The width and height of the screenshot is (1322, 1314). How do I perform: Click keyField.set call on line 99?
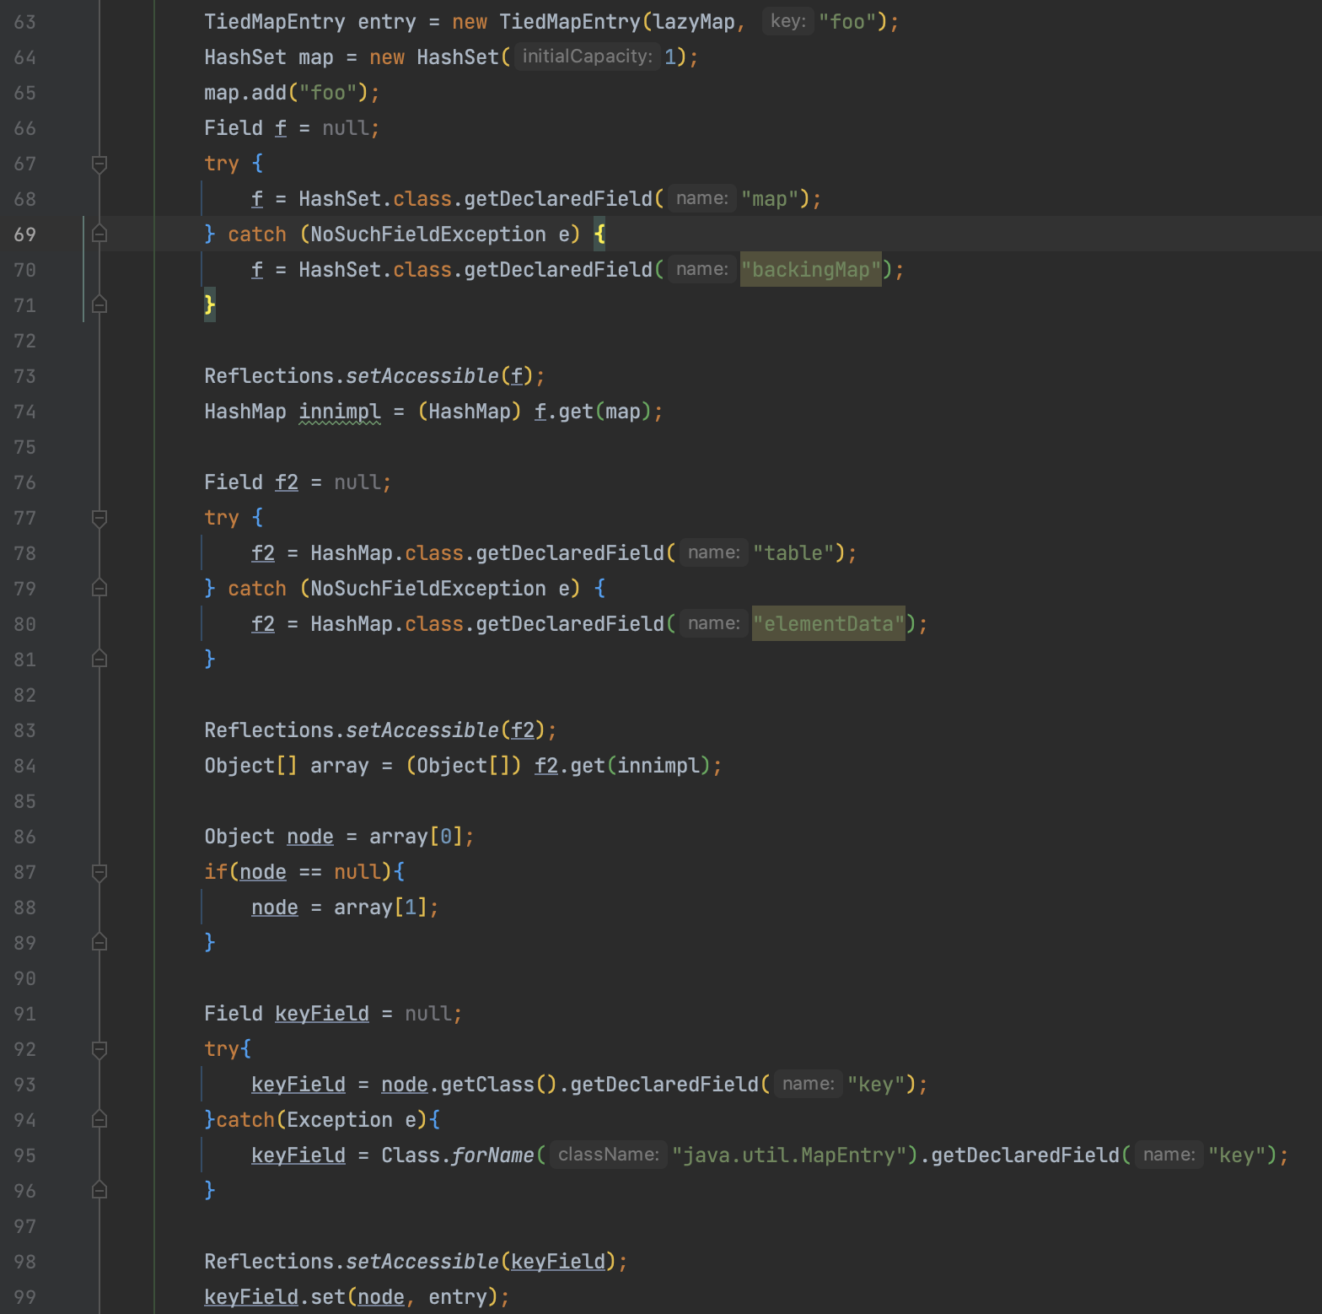275,1297
